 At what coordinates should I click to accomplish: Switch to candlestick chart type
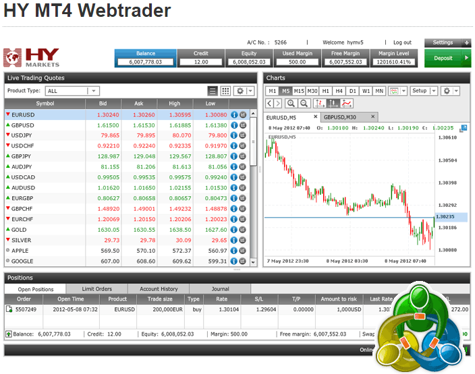click(333, 104)
